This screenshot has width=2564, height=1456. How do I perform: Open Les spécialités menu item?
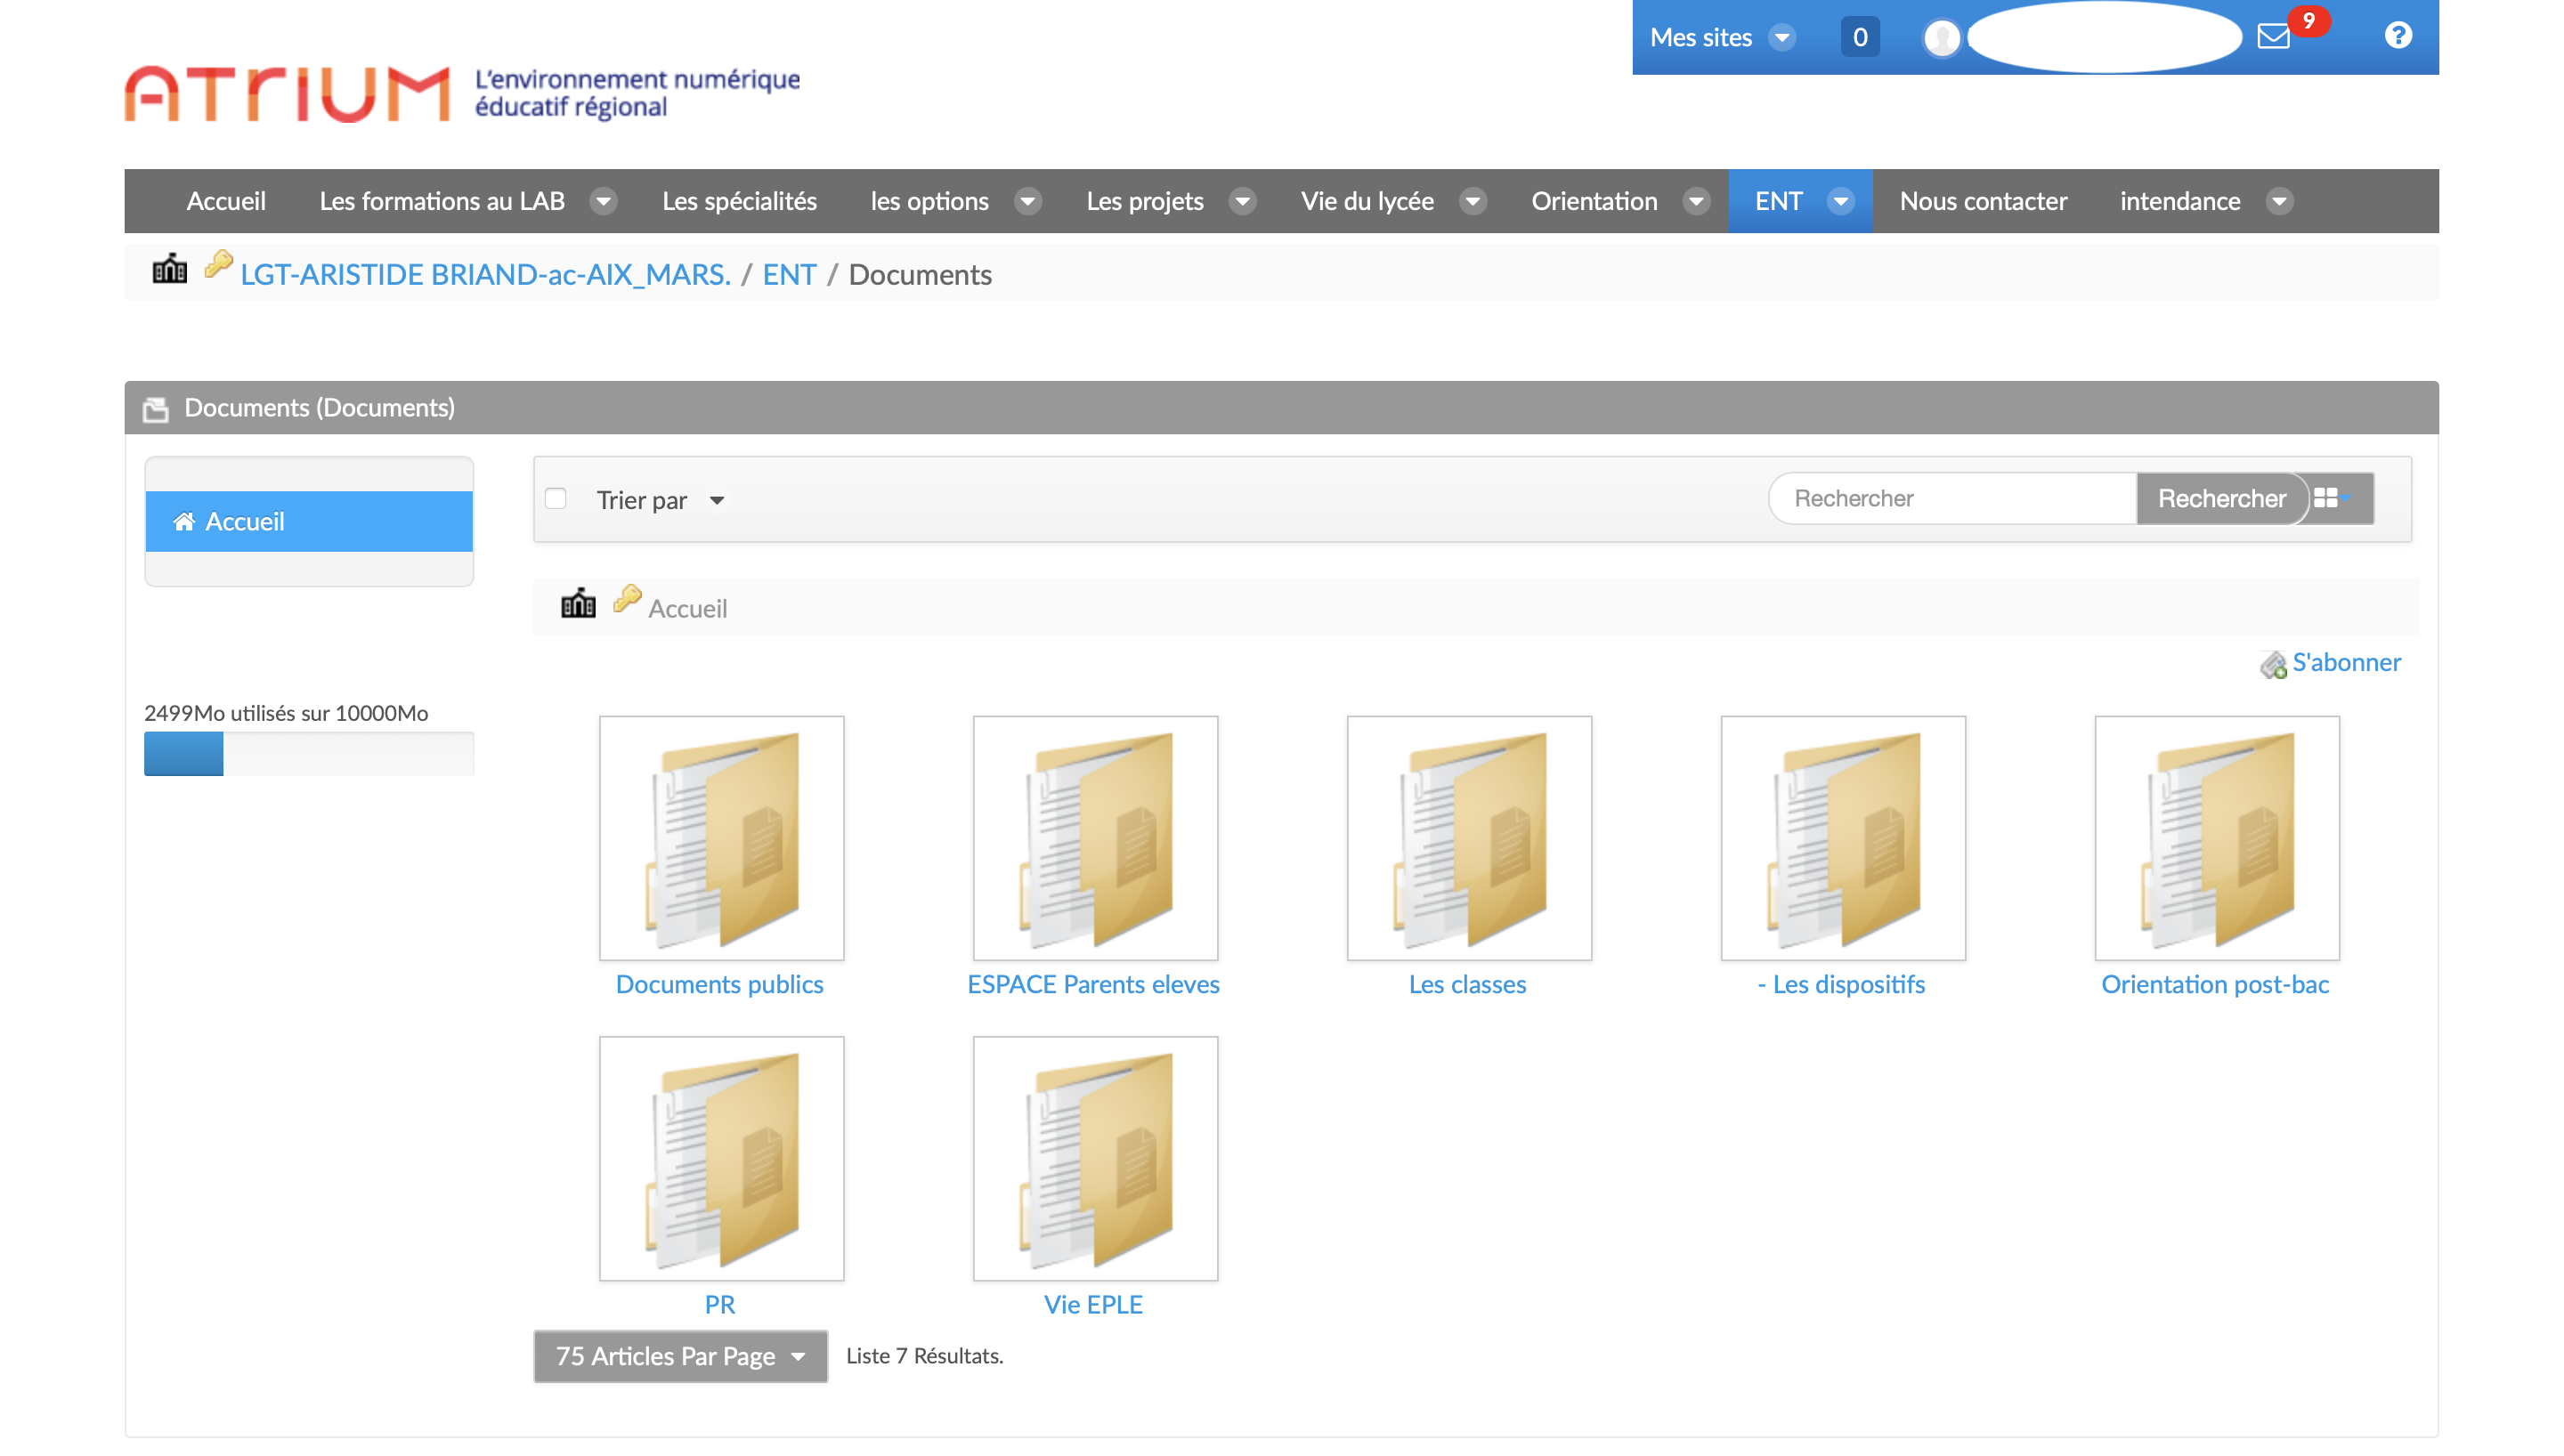739,201
